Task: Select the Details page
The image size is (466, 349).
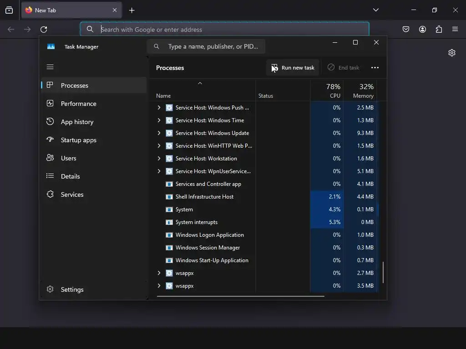Action: (x=94, y=176)
